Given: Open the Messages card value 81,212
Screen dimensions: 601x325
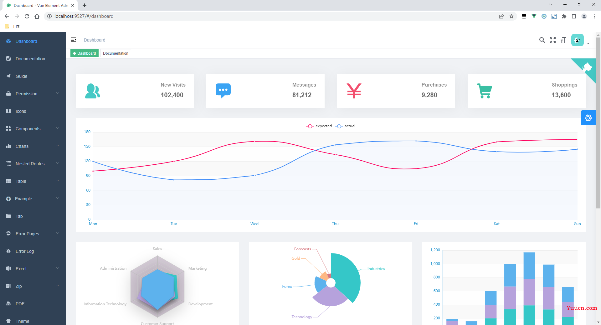Looking at the screenshot, I should pyautogui.click(x=302, y=95).
